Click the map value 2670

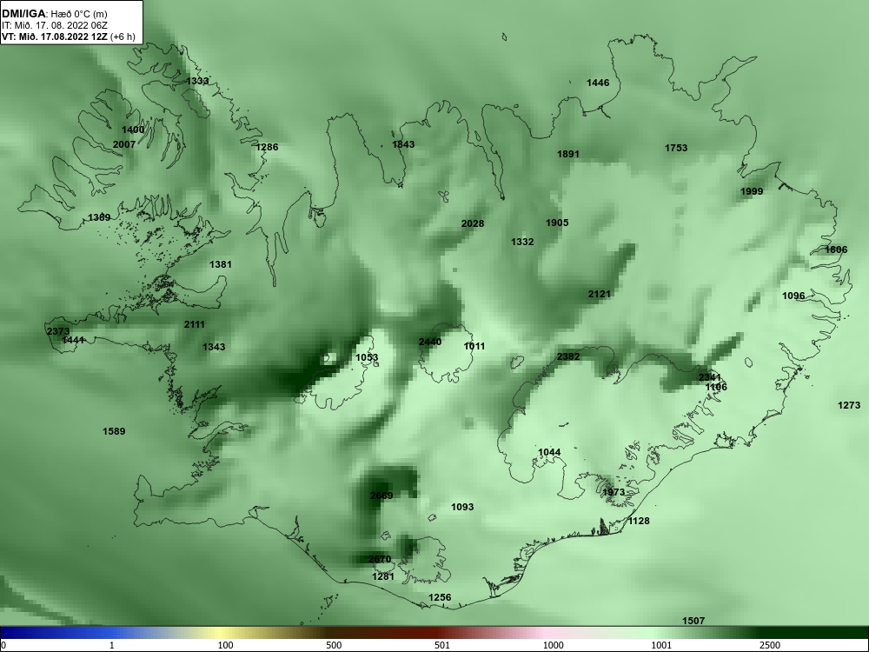[380, 559]
